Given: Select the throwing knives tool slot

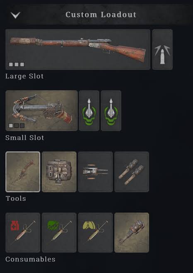Looking at the screenshot, I should pyautogui.click(x=95, y=172).
